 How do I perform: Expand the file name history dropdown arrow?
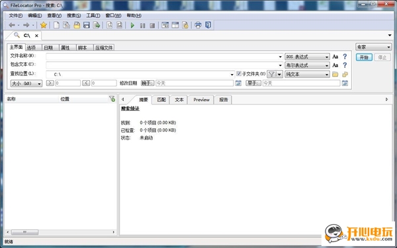(x=281, y=57)
